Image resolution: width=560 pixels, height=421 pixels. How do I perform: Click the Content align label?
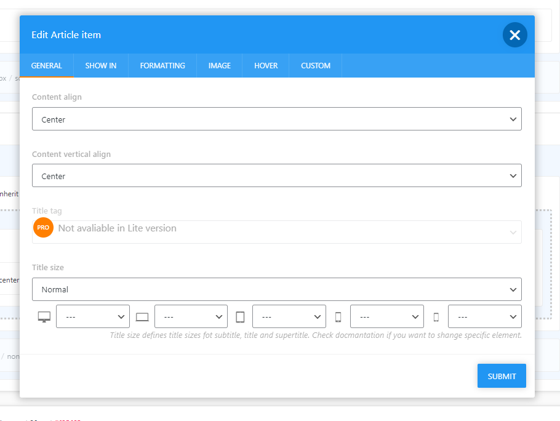[57, 97]
